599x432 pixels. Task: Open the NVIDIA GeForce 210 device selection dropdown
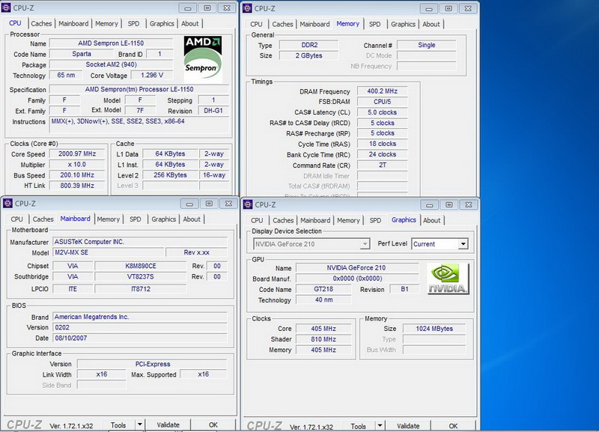coord(365,243)
